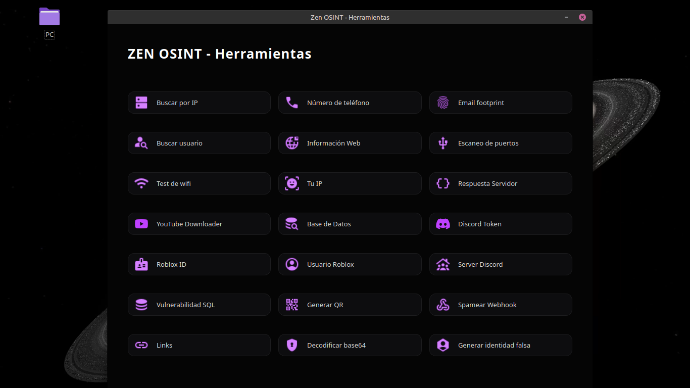
Task: Open the Generar identidad falsa tool
Action: pyautogui.click(x=501, y=345)
